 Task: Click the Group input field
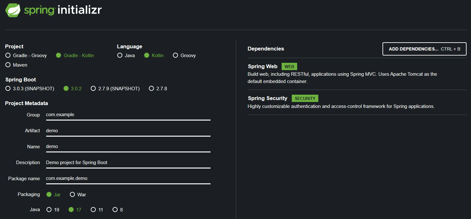128,115
